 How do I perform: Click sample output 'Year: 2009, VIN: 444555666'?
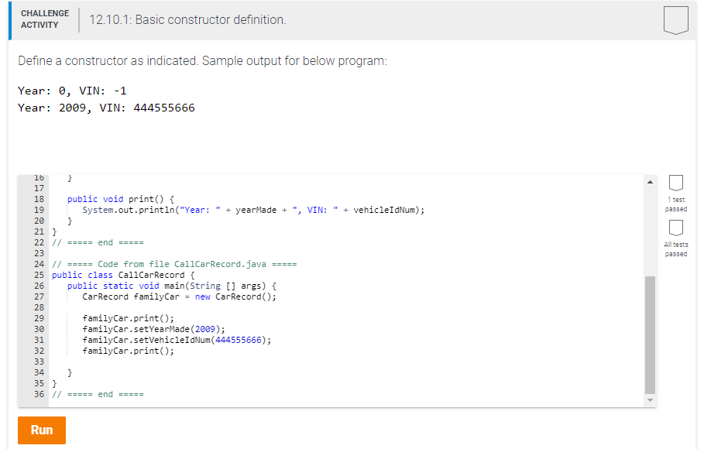(106, 108)
